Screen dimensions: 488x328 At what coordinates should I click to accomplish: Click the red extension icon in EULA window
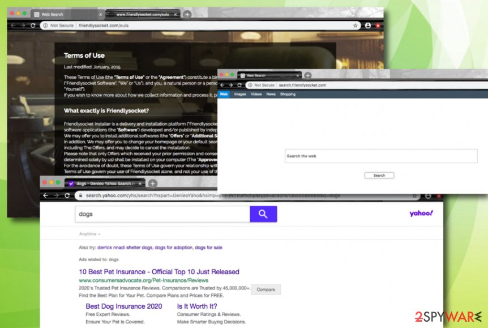378,25
